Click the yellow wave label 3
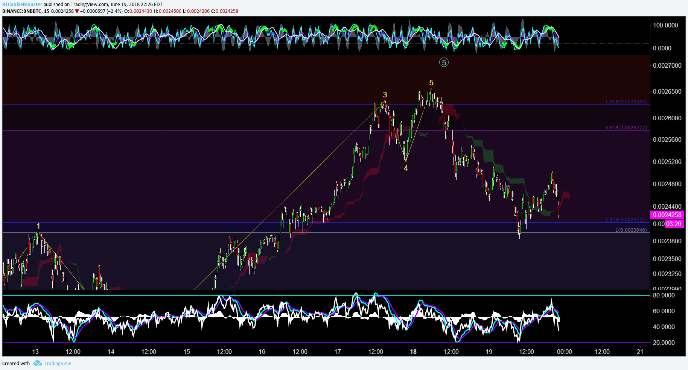688x370 pixels. tap(385, 95)
